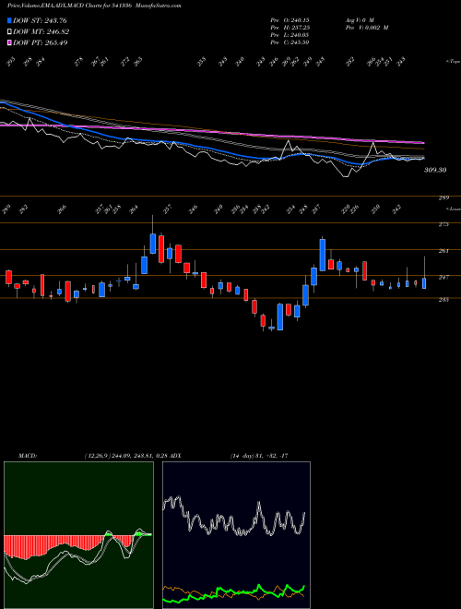
Task: Click the 309.30 price label
Action: click(x=435, y=170)
